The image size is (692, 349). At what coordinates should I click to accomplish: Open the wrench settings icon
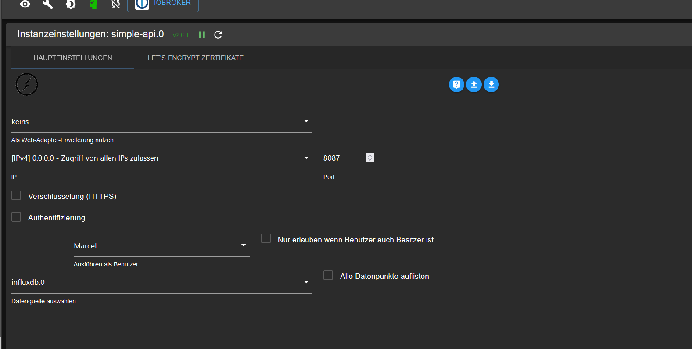tap(48, 4)
